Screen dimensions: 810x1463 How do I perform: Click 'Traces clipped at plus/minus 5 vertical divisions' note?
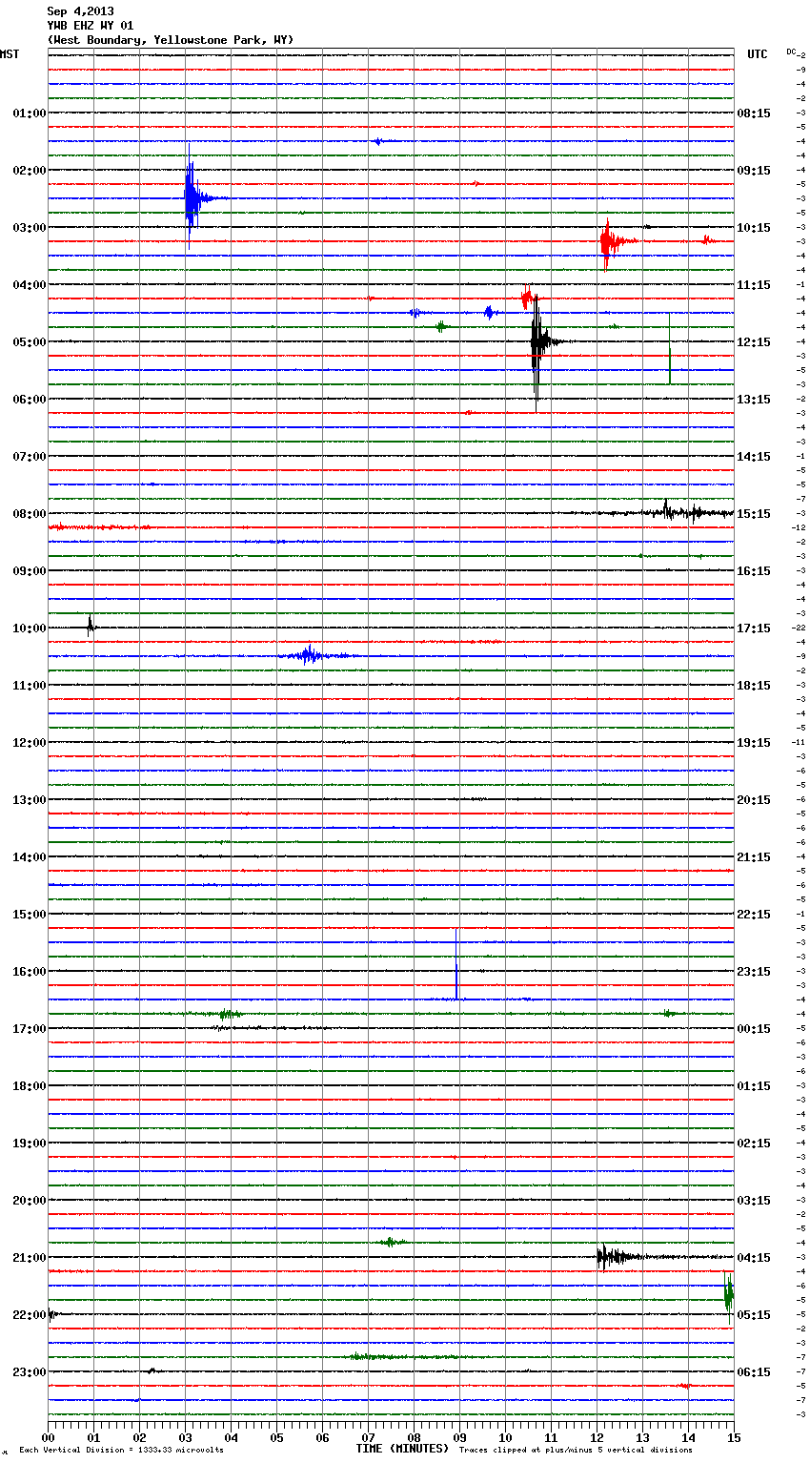click(576, 1450)
